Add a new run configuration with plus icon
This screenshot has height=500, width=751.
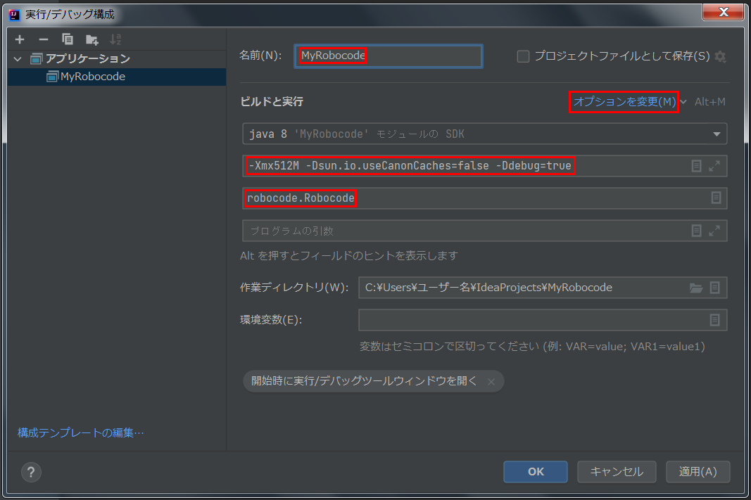coord(20,39)
